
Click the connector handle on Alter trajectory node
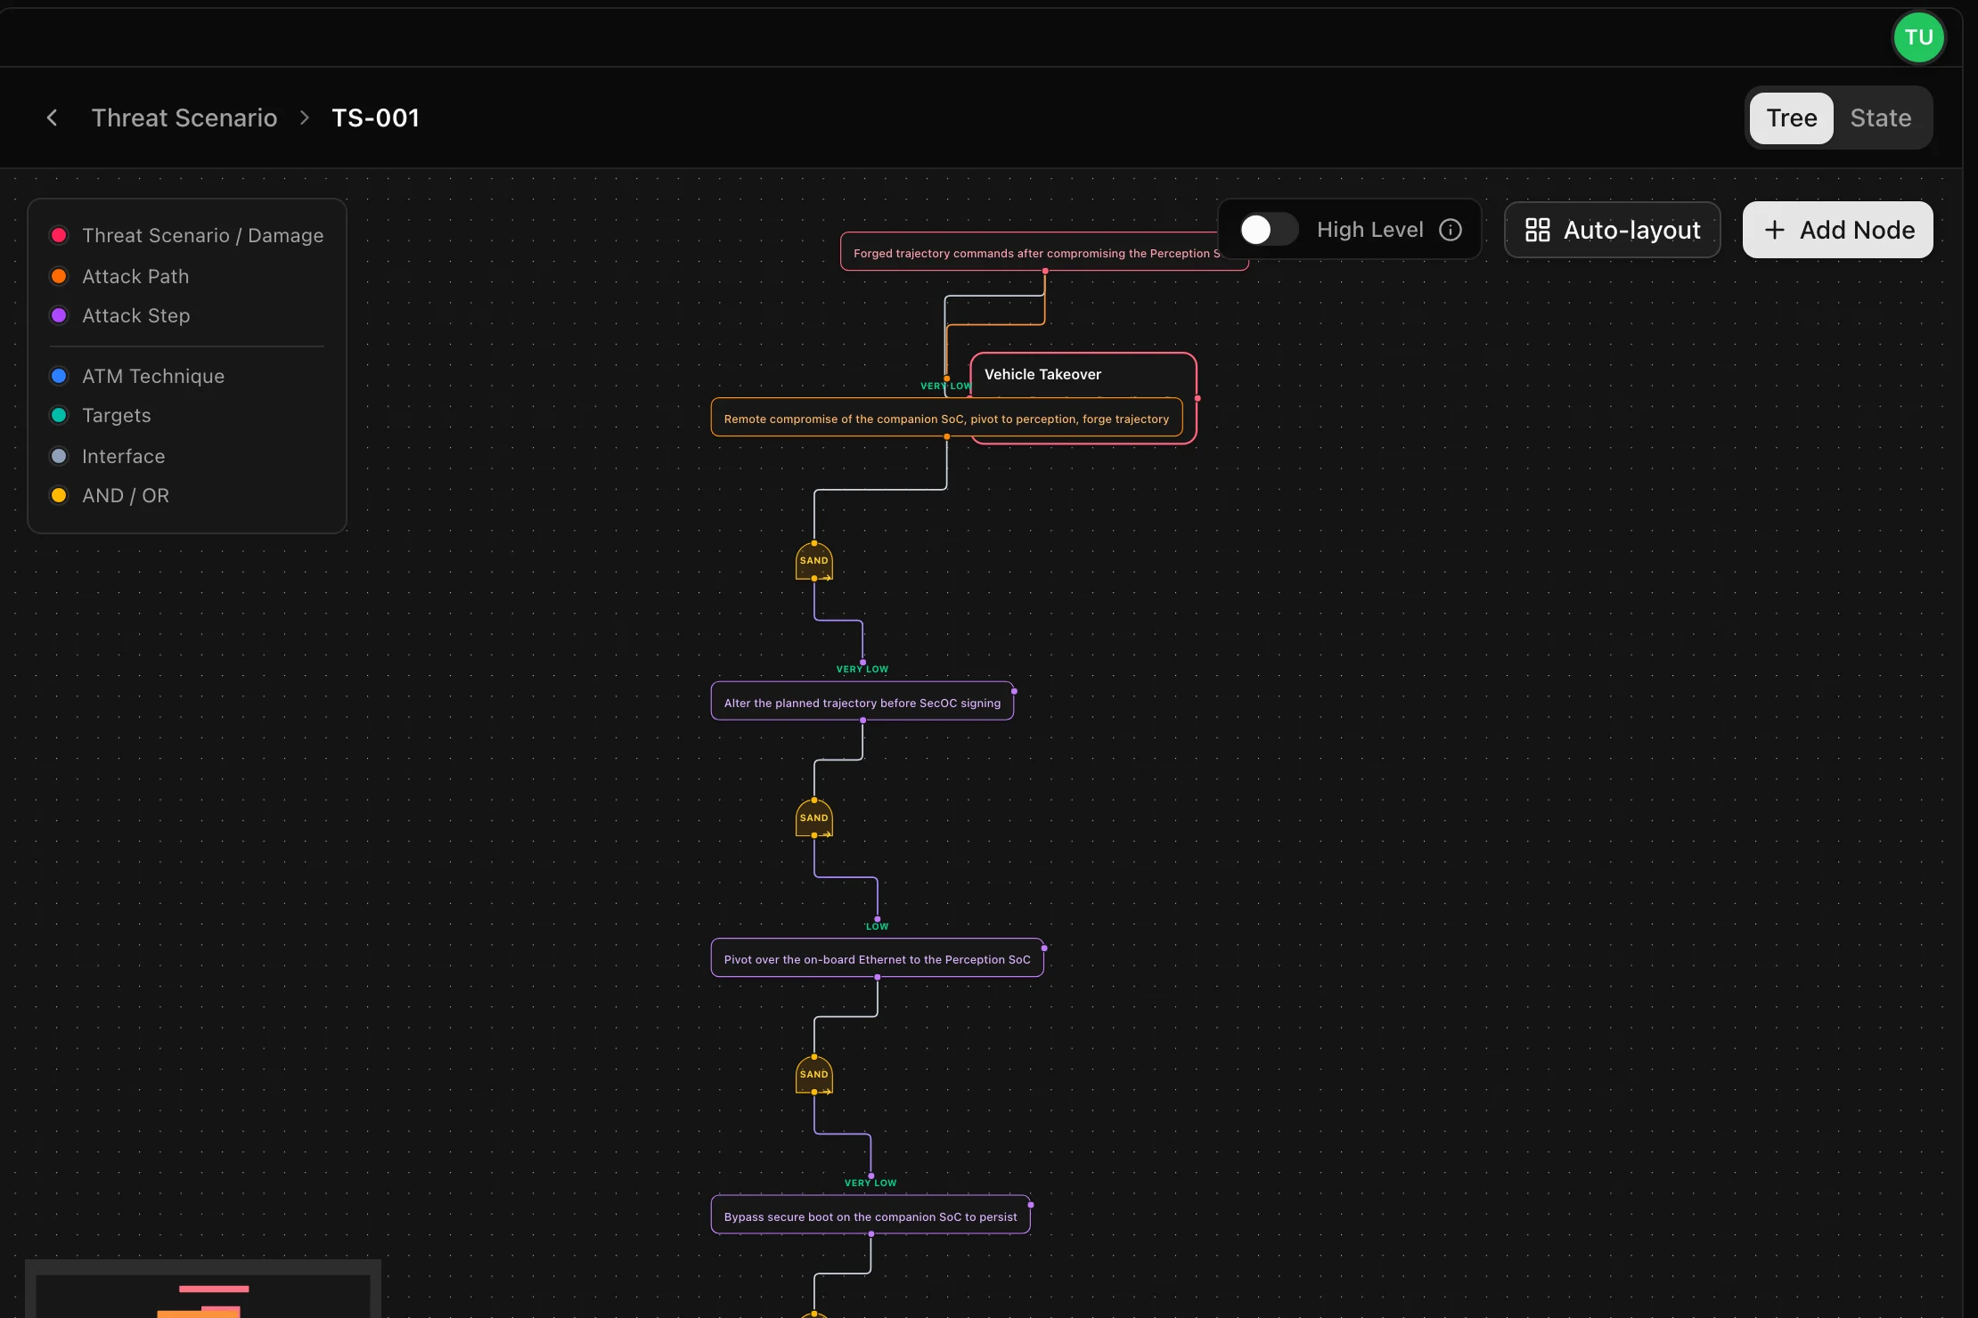click(1014, 691)
